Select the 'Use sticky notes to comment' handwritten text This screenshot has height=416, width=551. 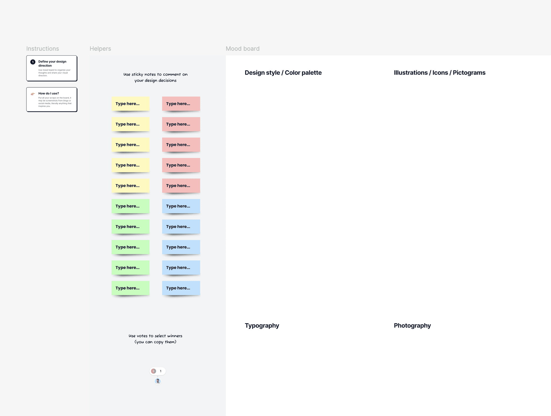tap(155, 77)
